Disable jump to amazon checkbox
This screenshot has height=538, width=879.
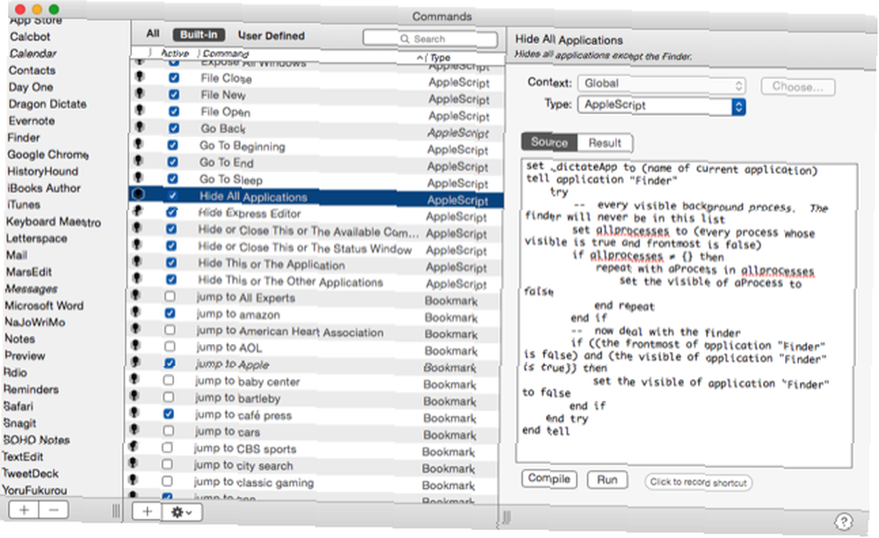click(170, 313)
